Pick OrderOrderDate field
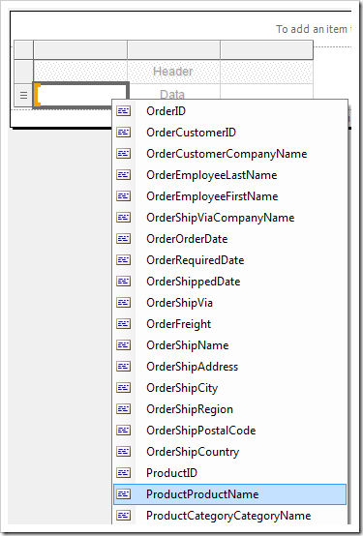 coord(229,238)
